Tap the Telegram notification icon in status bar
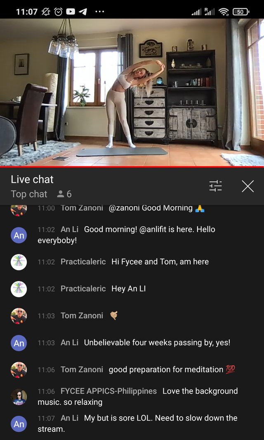 click(83, 12)
